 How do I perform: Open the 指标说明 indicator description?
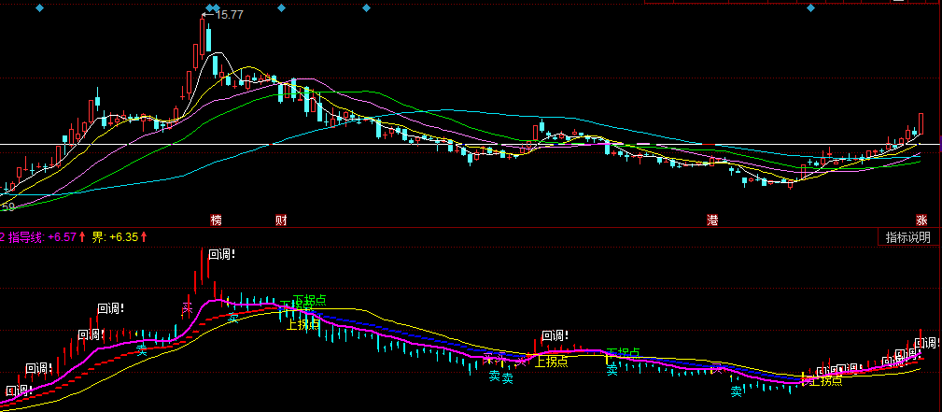tap(908, 237)
